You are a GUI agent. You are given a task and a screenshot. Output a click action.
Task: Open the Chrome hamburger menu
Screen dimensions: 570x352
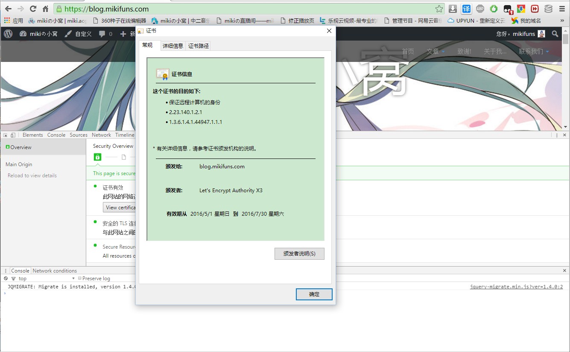(562, 9)
